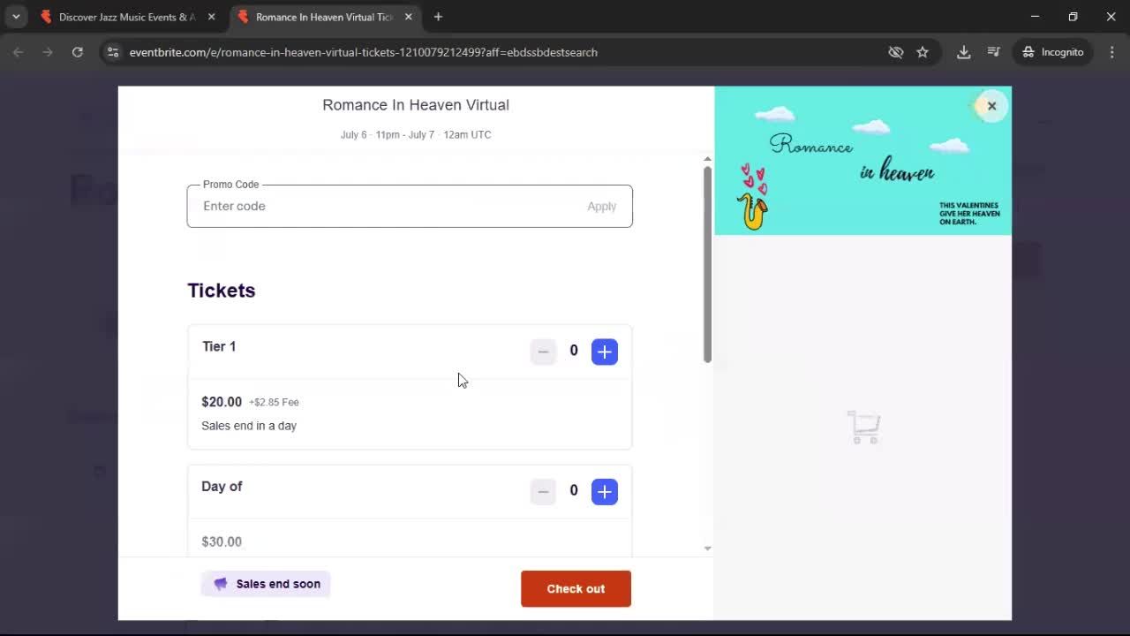Click the +$2.85 Fee text
The image size is (1130, 636).
point(274,402)
